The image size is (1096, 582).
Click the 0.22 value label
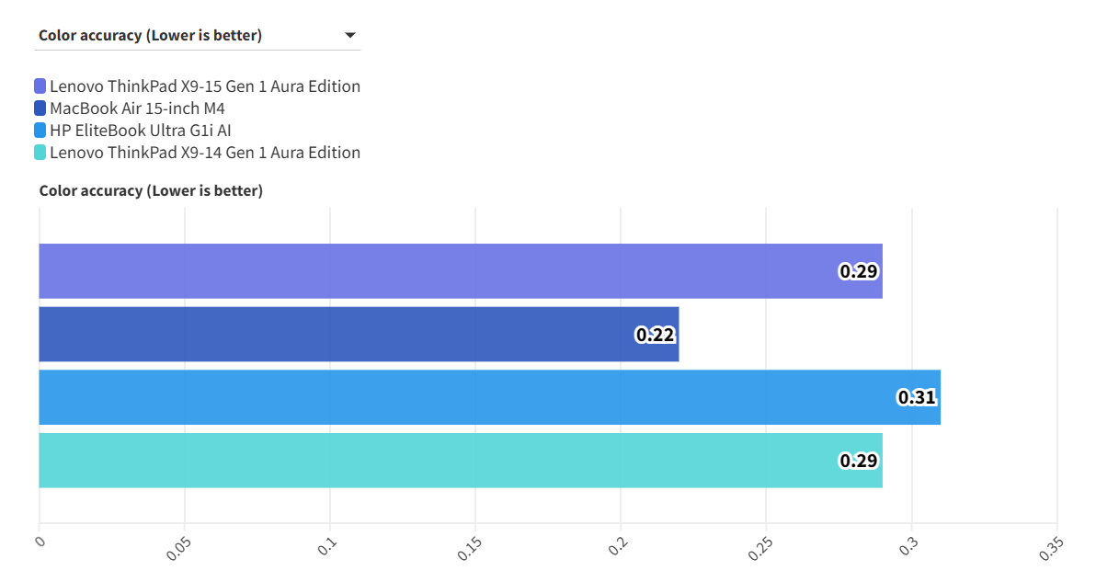(x=656, y=335)
